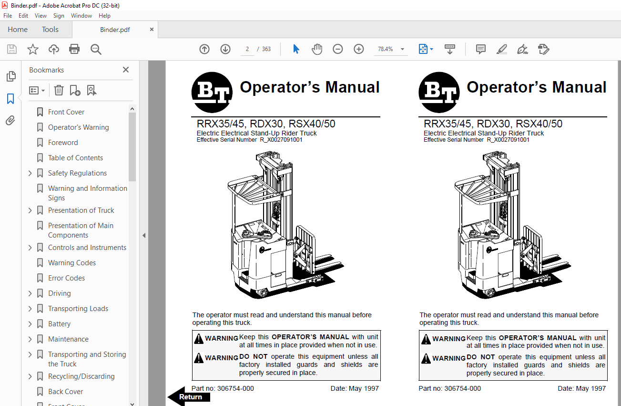Open the attachments paperclip panel

[x=10, y=121]
